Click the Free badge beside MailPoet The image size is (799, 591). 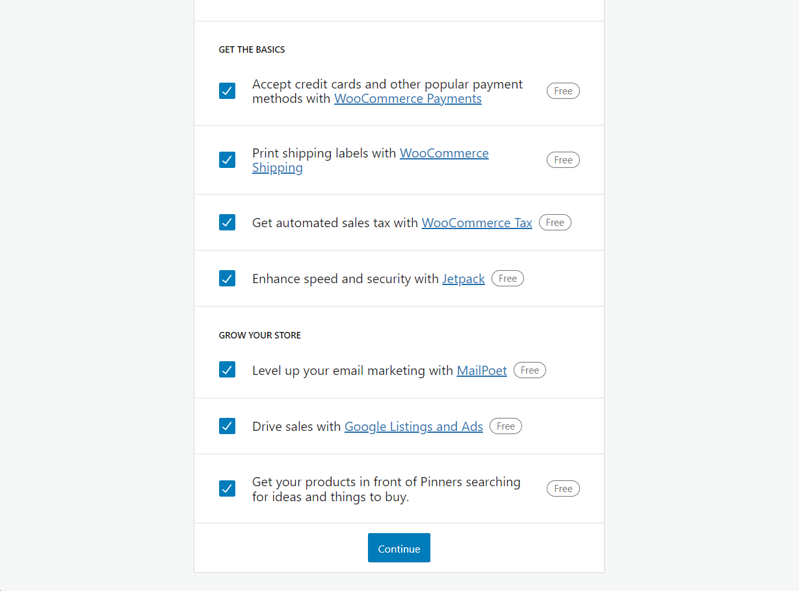529,370
